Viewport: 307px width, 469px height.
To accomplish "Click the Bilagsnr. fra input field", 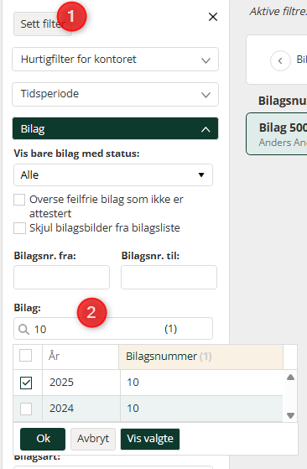I will point(61,277).
